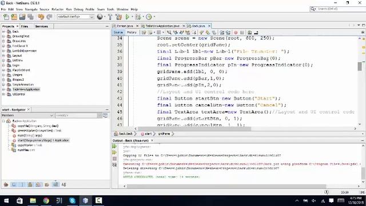Click the Find Selection magnifier icon in editor toolbar
366x206 pixels.
pyautogui.click(x=169, y=33)
